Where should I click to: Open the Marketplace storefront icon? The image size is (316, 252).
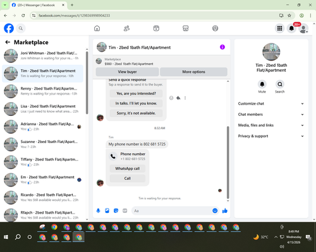[x=186, y=28]
